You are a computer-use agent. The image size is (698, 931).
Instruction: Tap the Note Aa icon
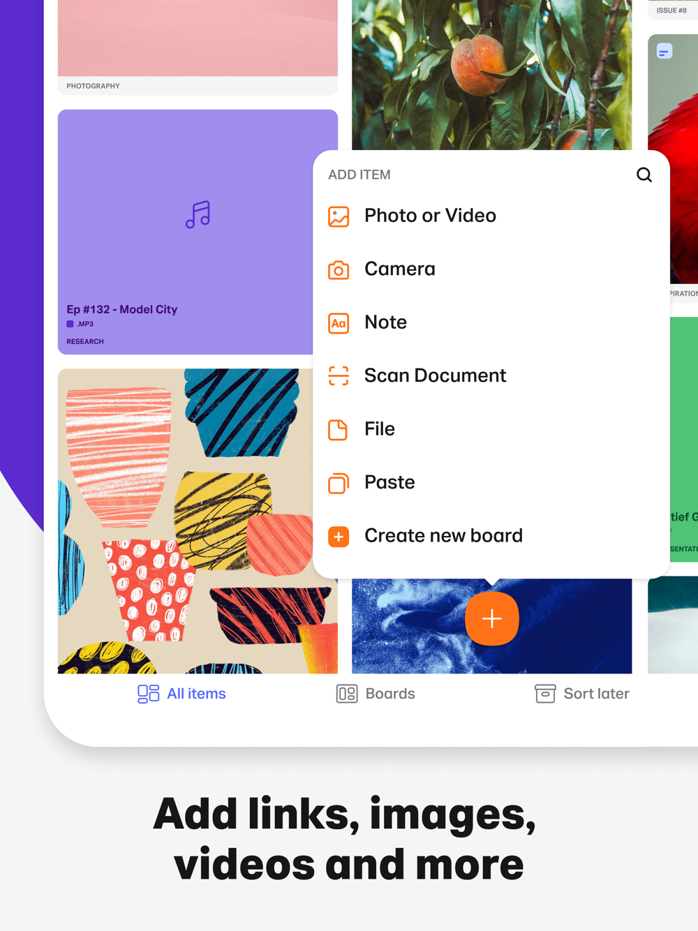tap(339, 323)
